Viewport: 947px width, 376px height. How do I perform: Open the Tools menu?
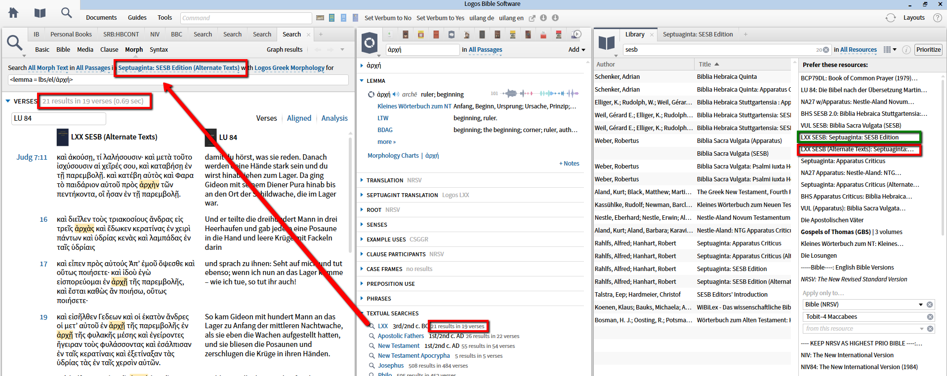tap(165, 18)
